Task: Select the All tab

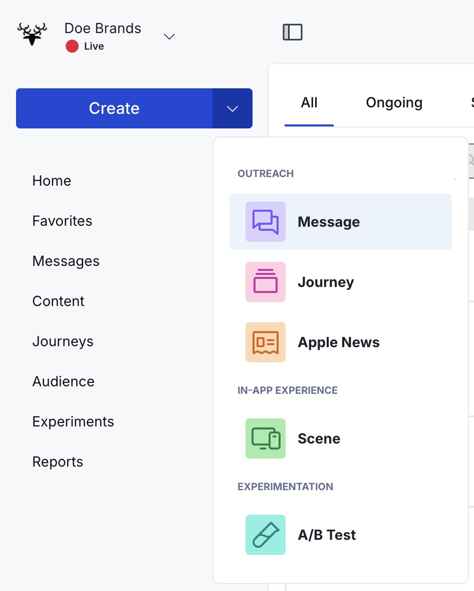Action: point(309,103)
